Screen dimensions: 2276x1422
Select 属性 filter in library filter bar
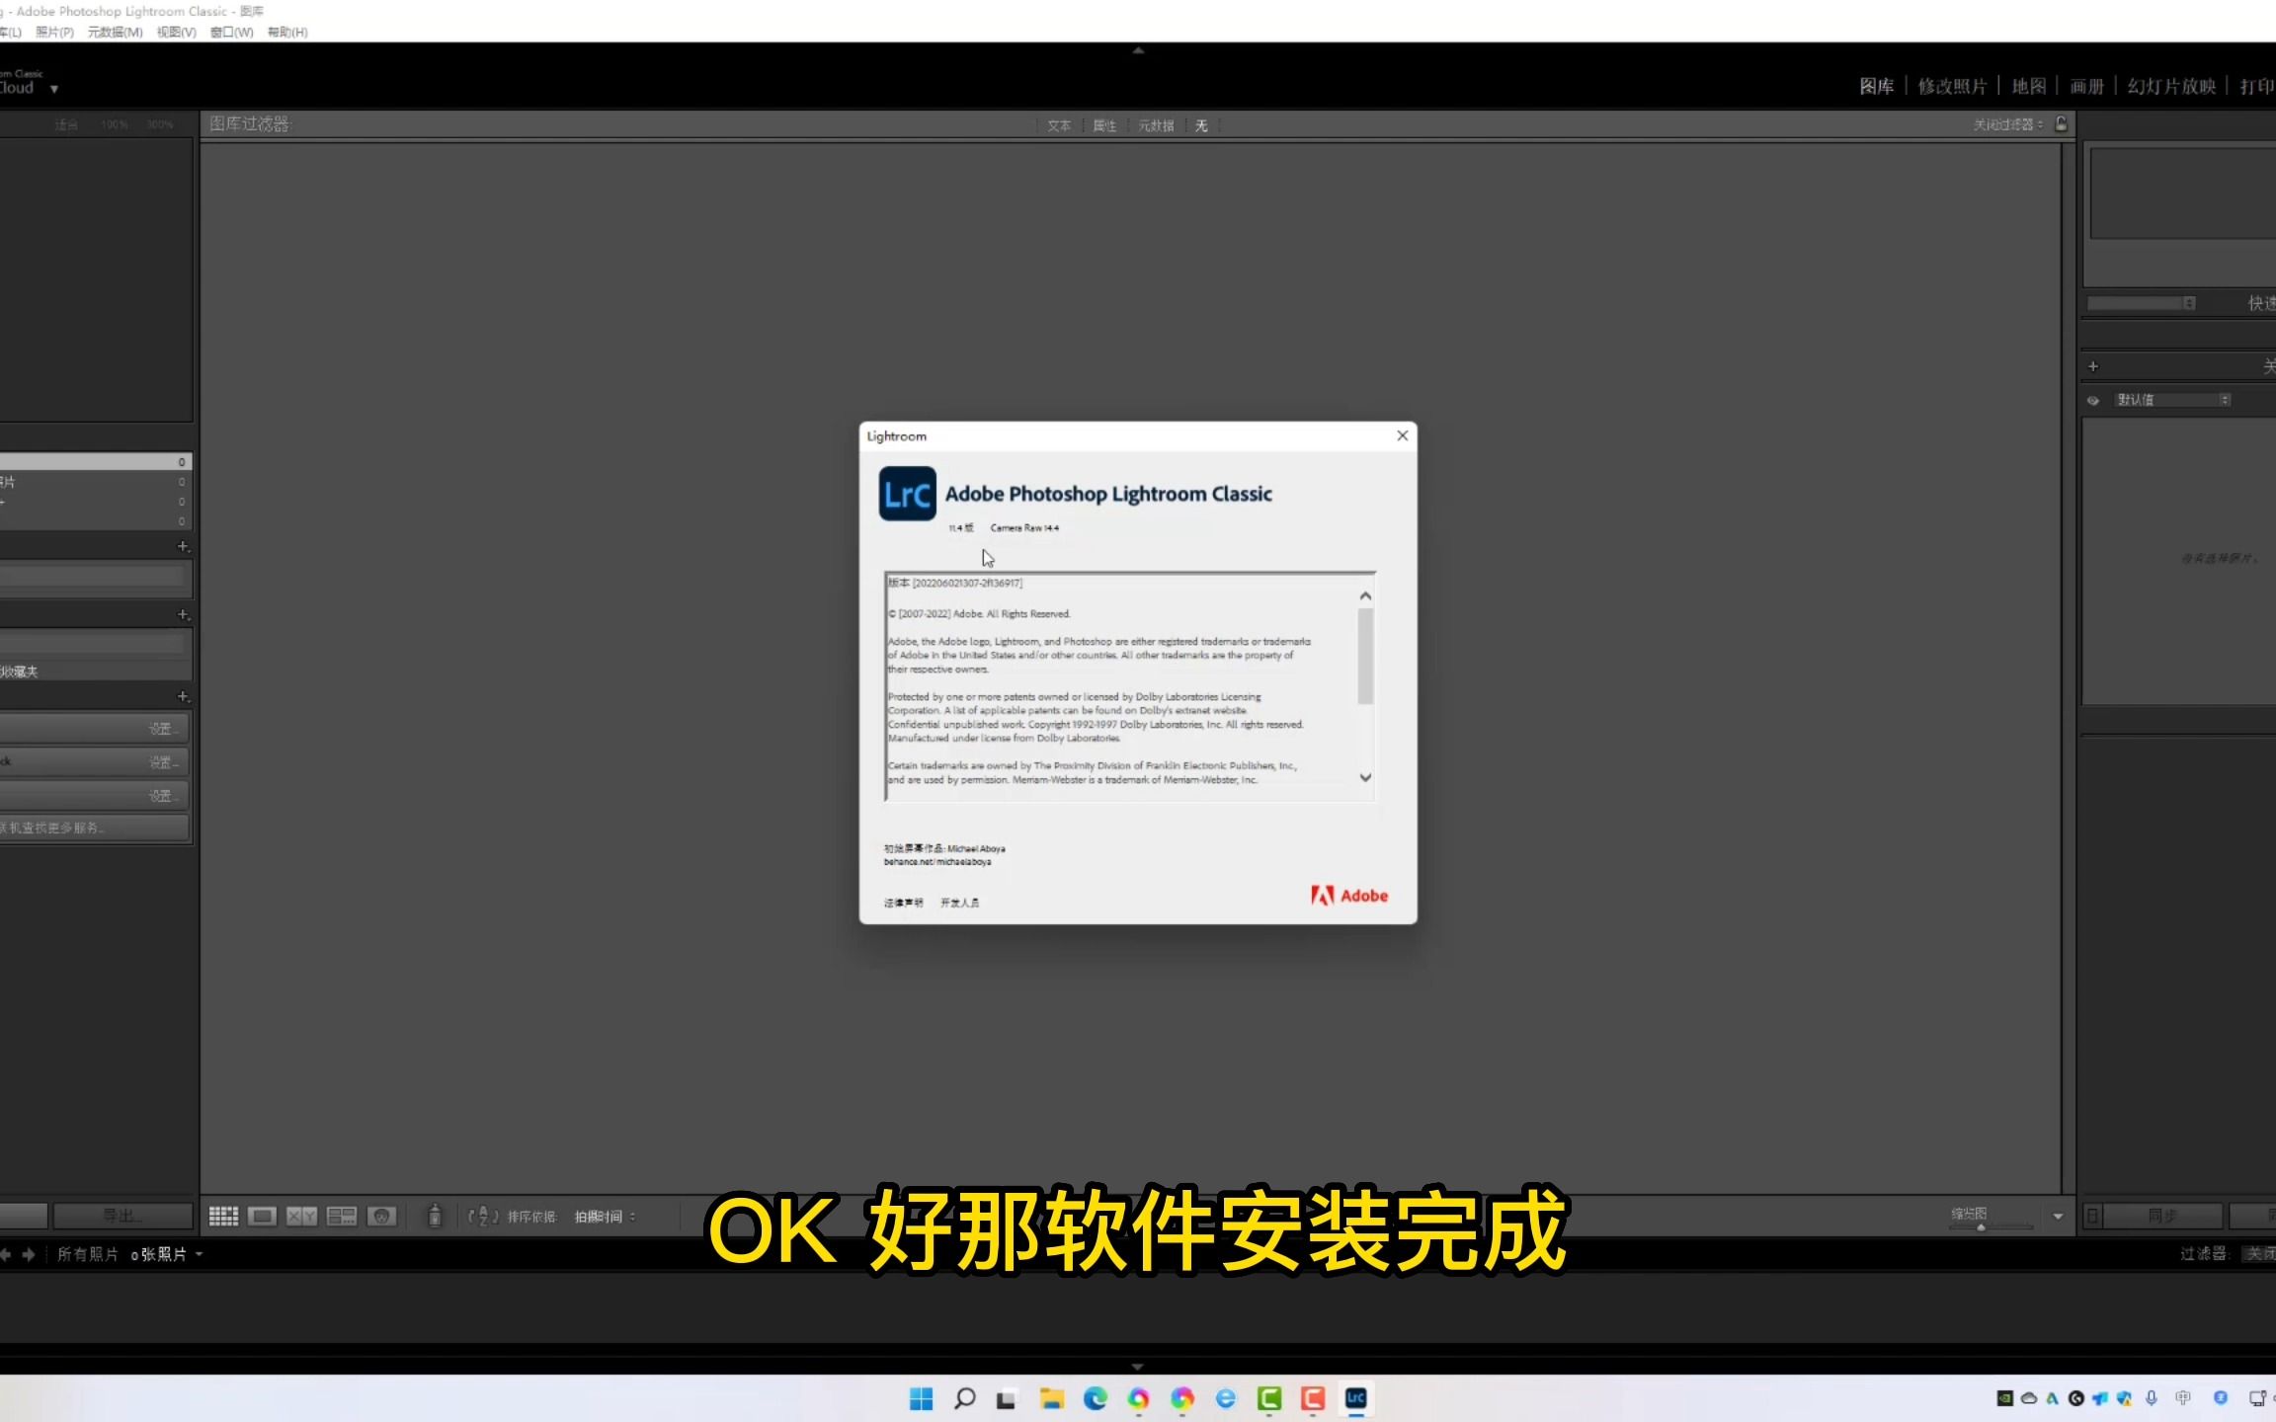click(x=1104, y=125)
